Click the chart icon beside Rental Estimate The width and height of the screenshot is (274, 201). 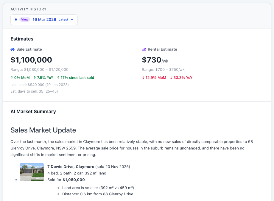[144, 49]
